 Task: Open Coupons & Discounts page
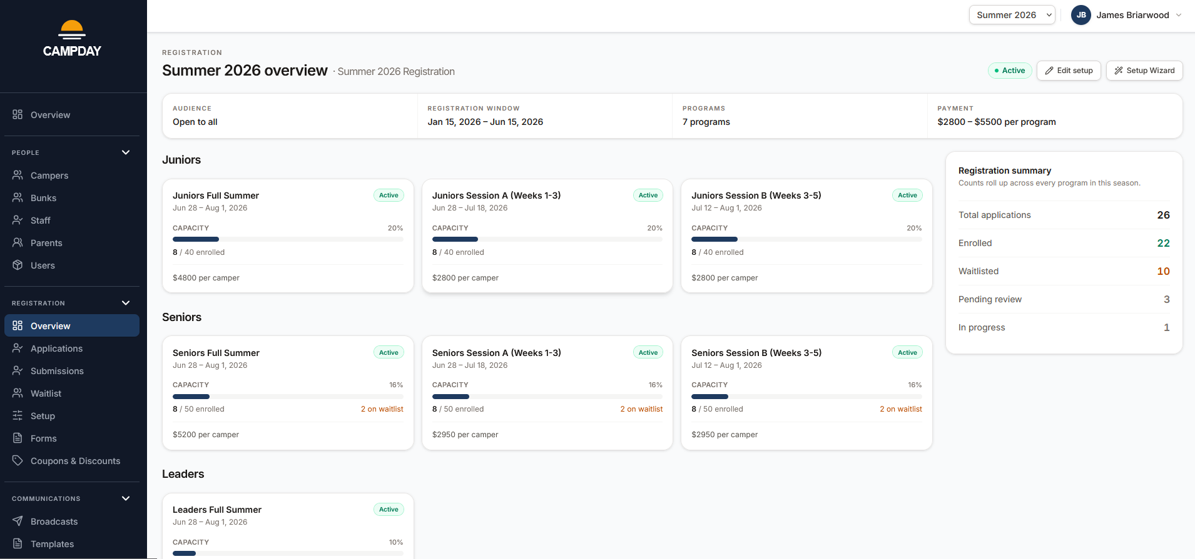pyautogui.click(x=72, y=461)
